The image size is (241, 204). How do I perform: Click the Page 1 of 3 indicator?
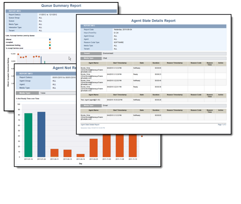pos(222,125)
